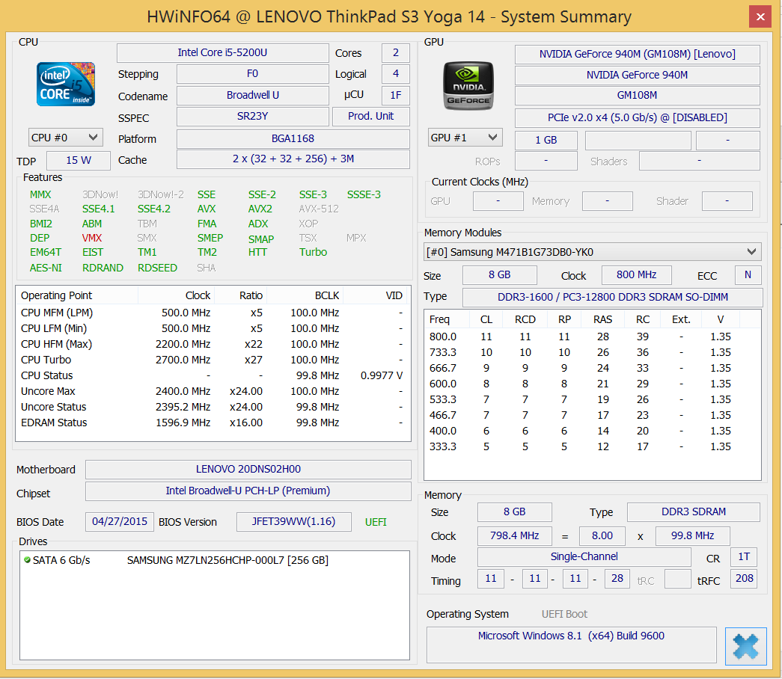
Task: Click the RAS column header
Action: click(602, 319)
